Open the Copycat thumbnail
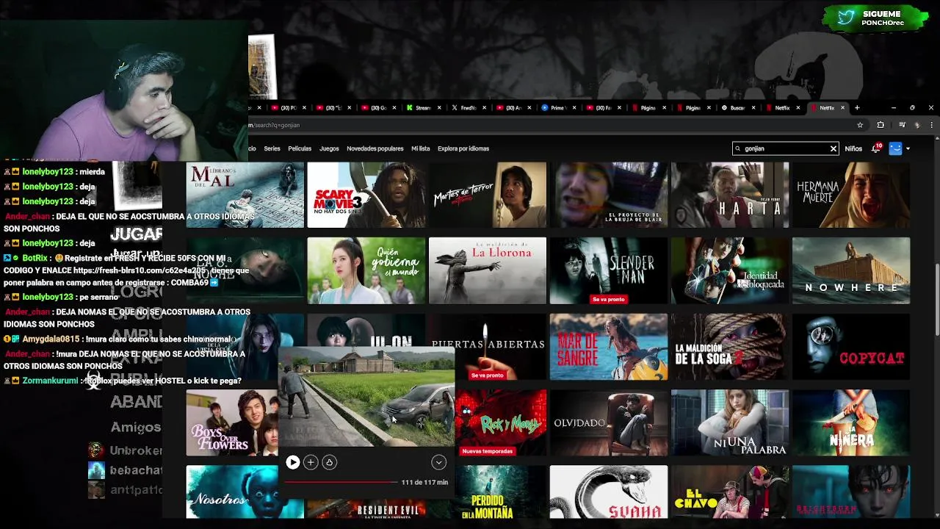940x529 pixels. pyautogui.click(x=851, y=347)
